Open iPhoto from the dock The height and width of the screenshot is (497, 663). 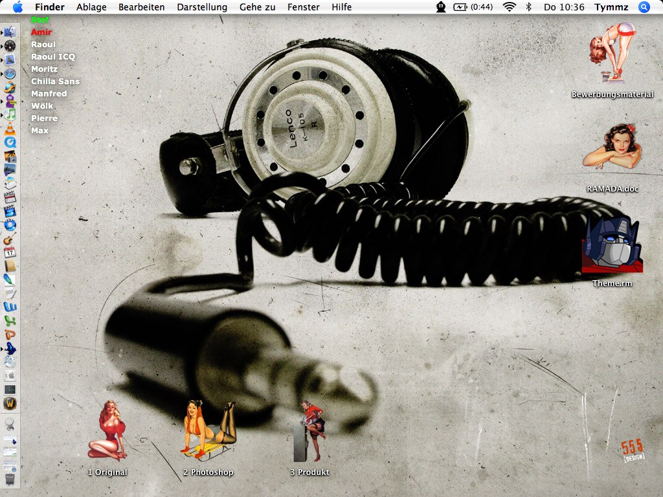(10, 157)
